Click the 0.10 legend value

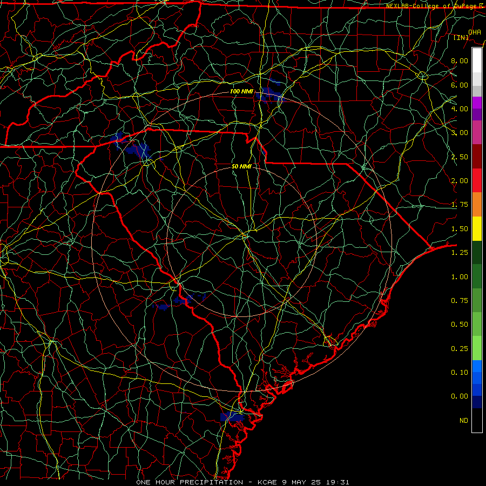[x=460, y=373]
